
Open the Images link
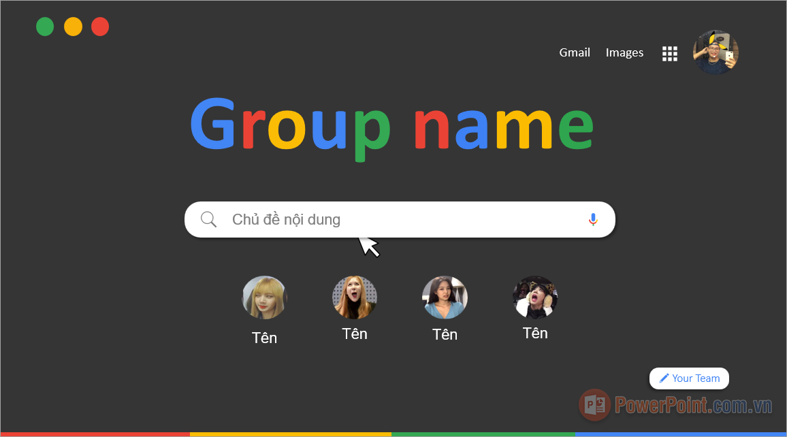(x=624, y=52)
